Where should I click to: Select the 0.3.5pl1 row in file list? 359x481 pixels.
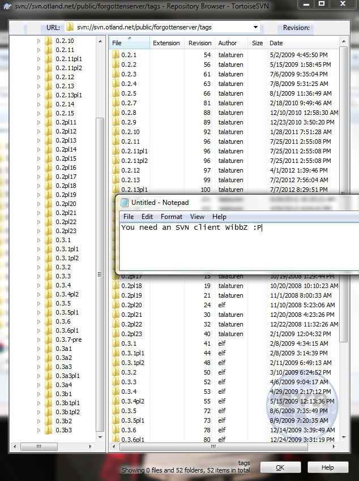[225, 420]
